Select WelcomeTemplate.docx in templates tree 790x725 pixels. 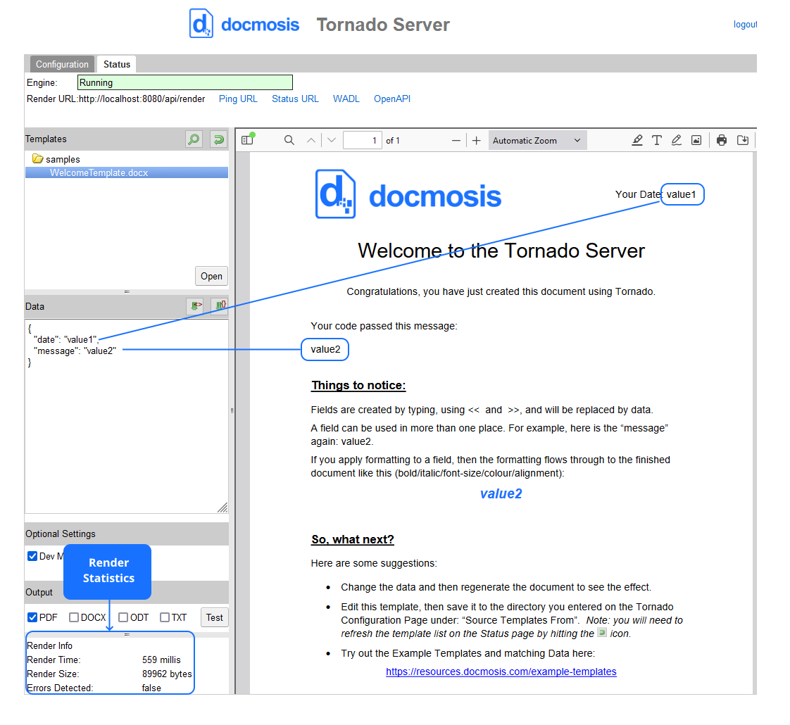click(127, 172)
